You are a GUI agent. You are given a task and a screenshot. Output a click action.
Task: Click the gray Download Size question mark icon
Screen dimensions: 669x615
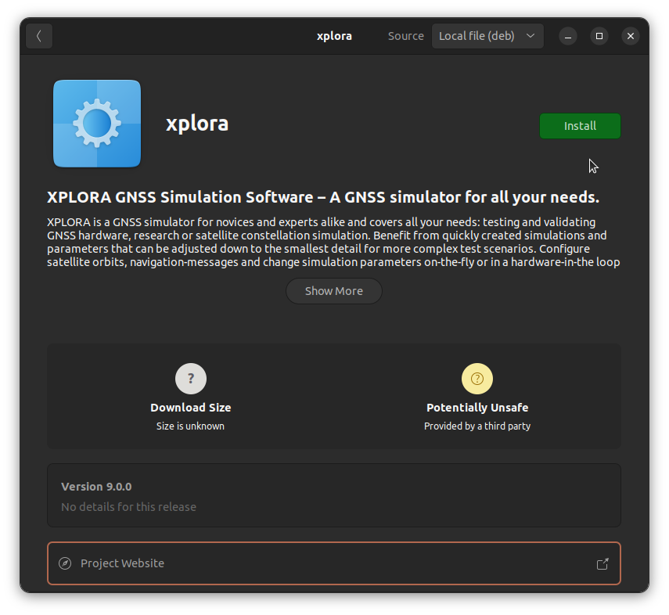click(x=190, y=379)
